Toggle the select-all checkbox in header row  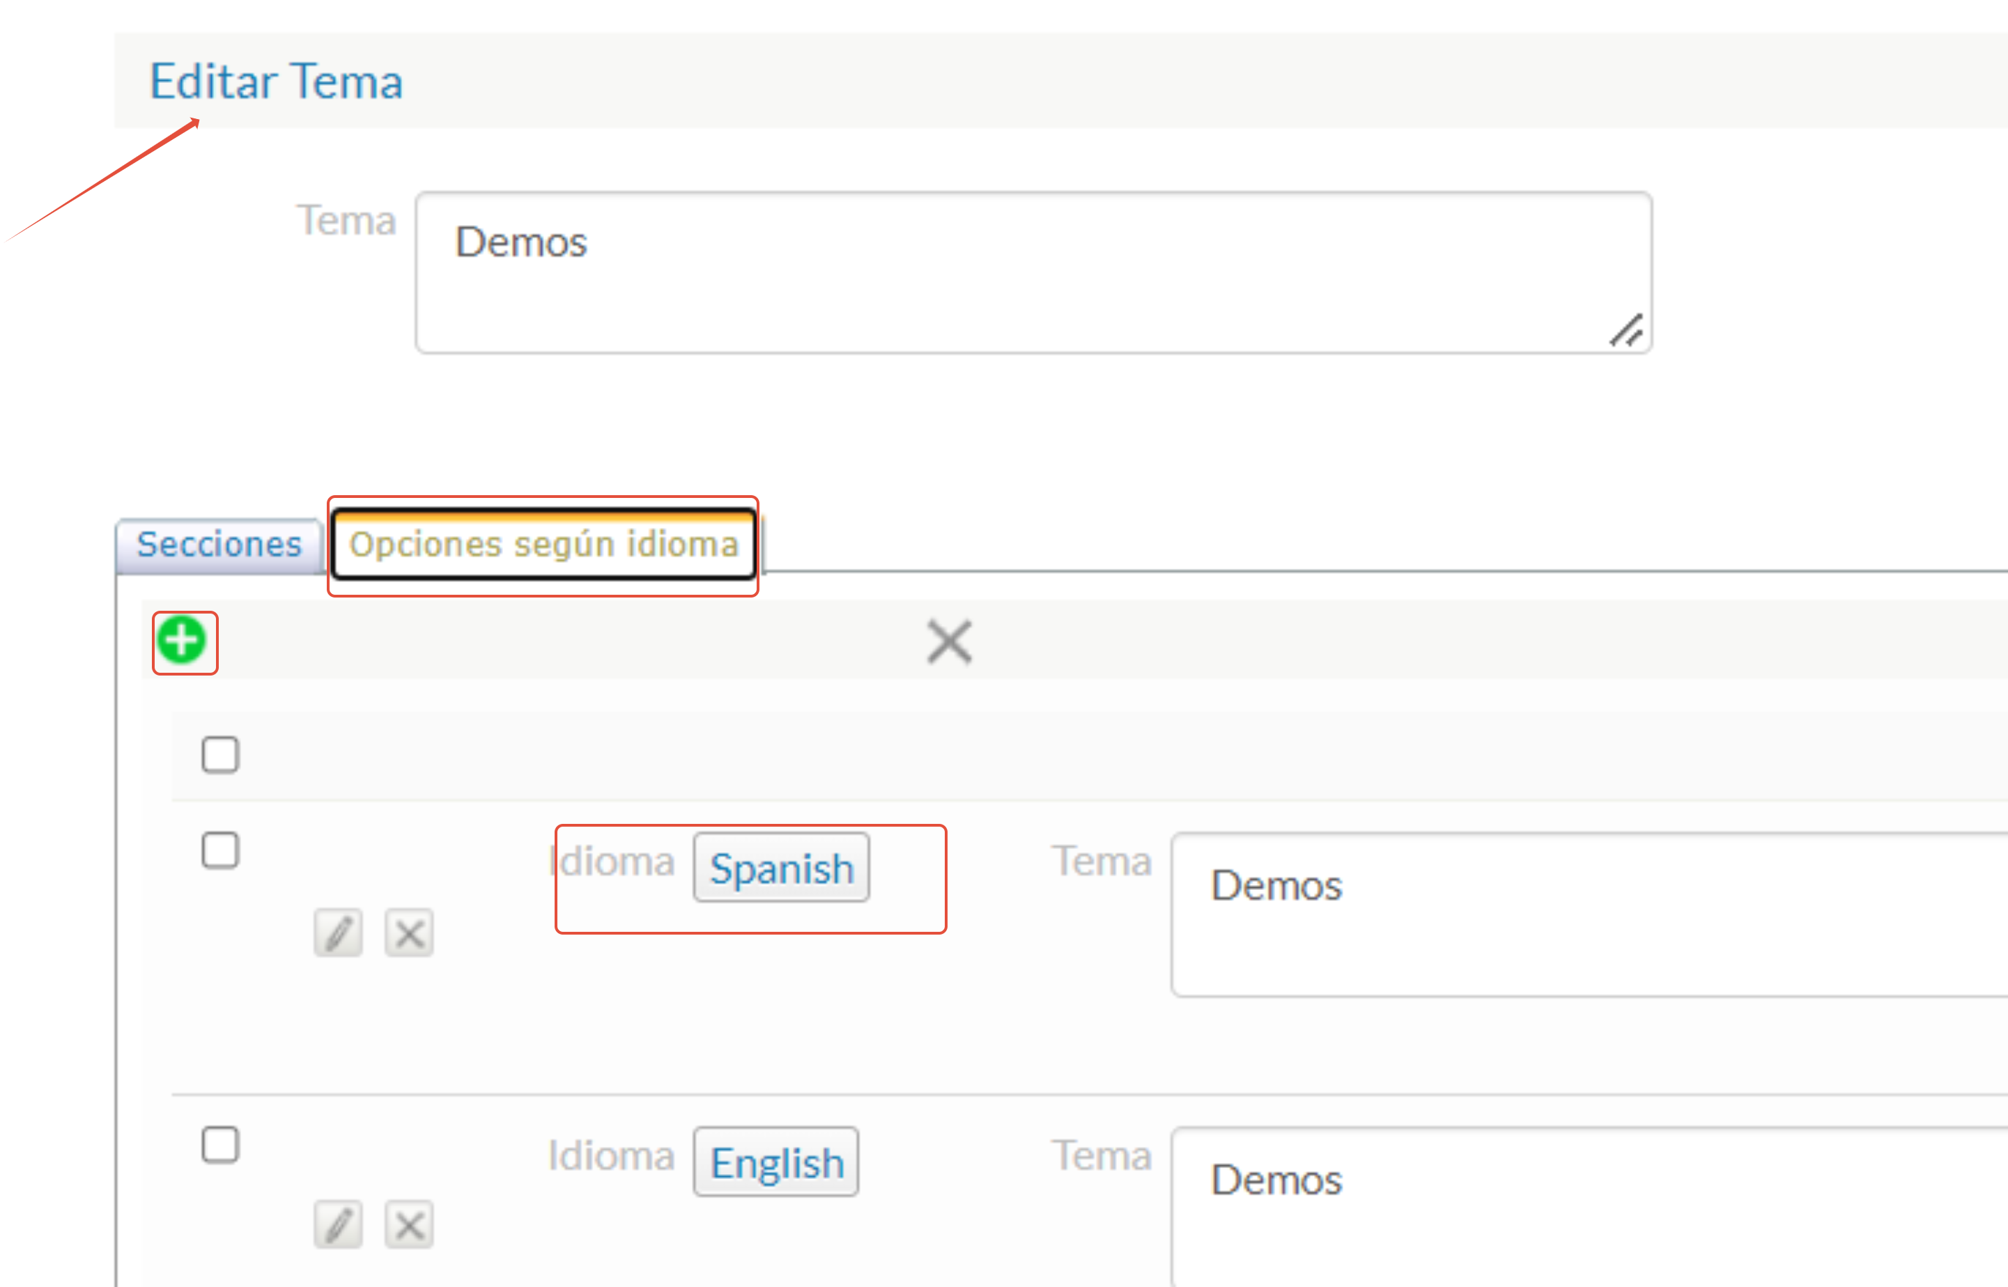[x=220, y=755]
